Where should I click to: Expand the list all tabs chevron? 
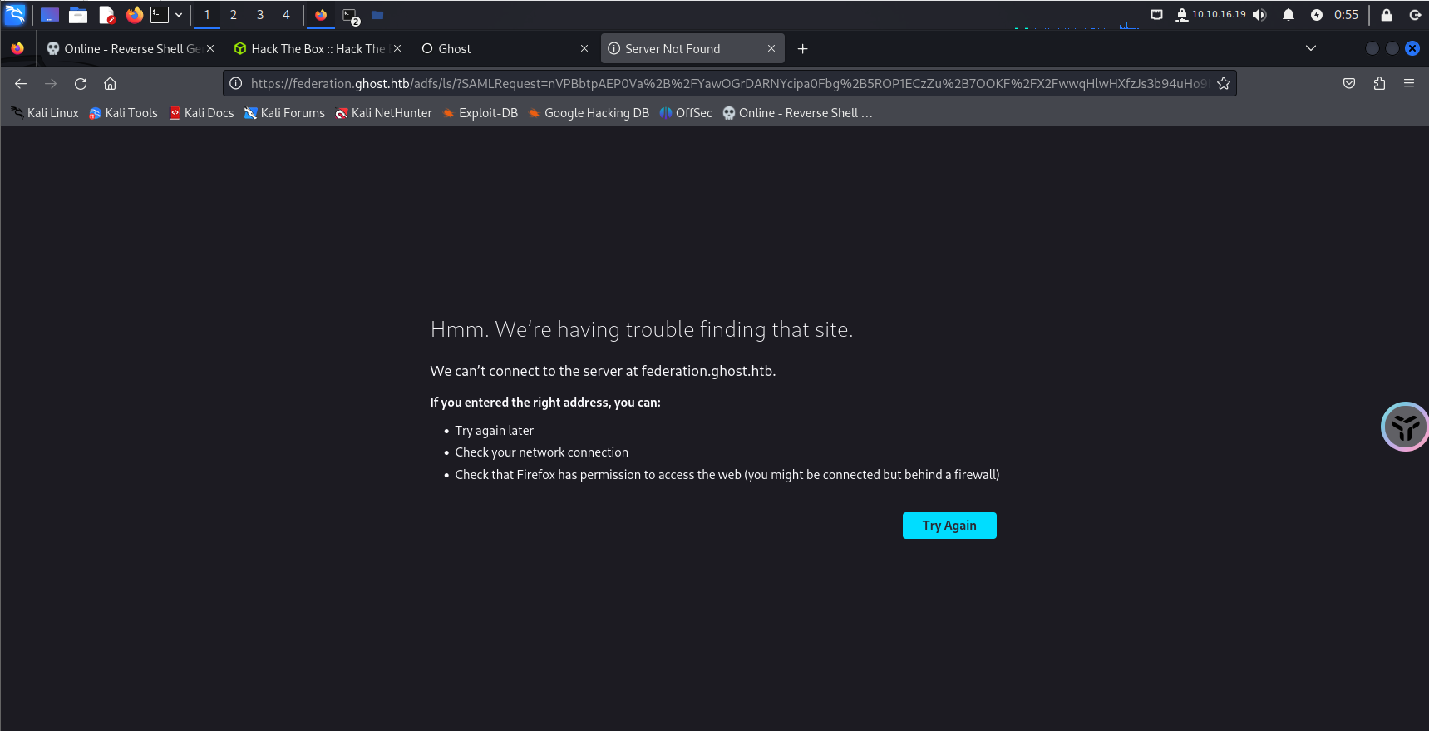coord(1311,48)
